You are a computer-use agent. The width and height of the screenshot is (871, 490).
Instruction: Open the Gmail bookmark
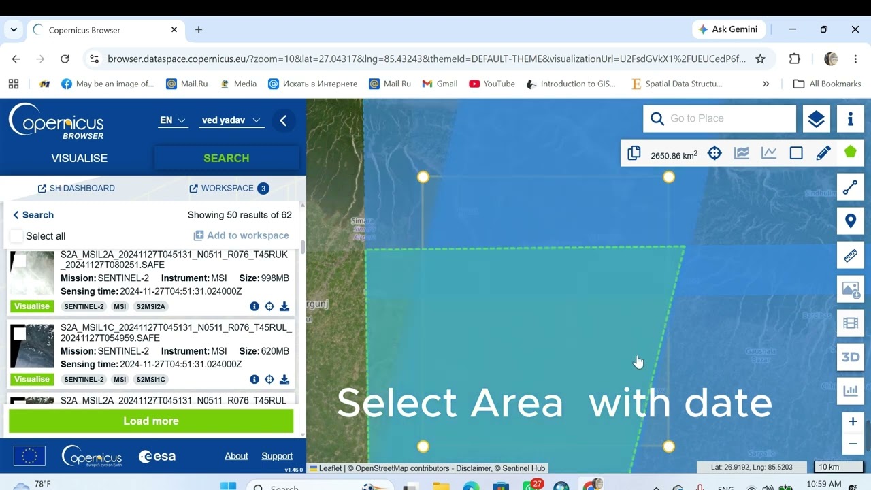coord(440,84)
